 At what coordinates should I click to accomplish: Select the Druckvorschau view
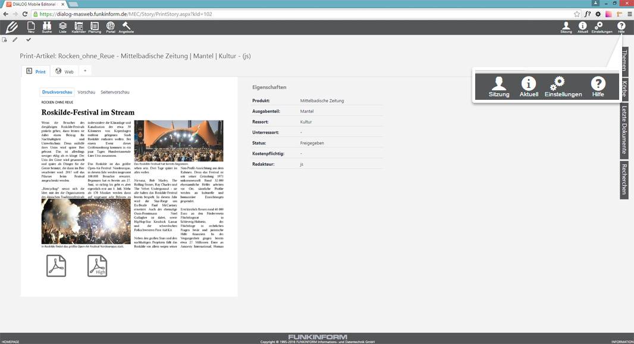[57, 92]
